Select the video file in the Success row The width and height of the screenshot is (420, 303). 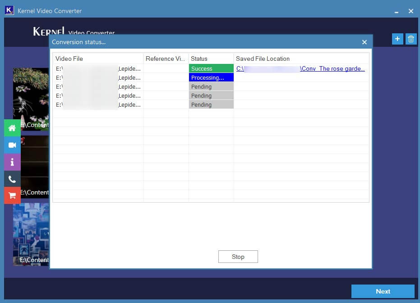point(98,69)
